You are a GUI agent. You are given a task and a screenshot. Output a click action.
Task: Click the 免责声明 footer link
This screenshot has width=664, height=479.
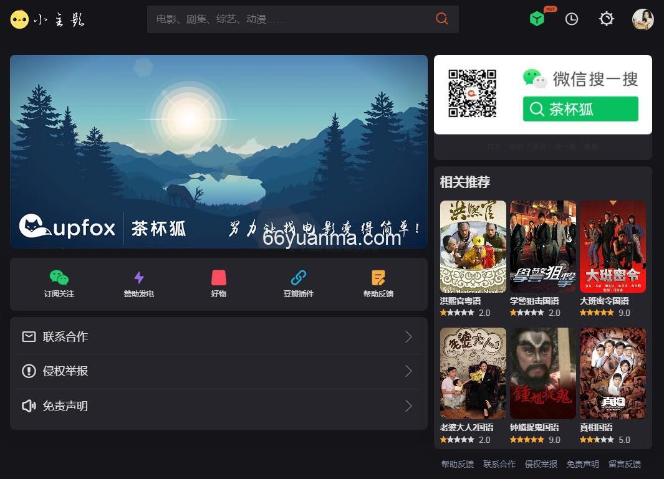pyautogui.click(x=582, y=464)
